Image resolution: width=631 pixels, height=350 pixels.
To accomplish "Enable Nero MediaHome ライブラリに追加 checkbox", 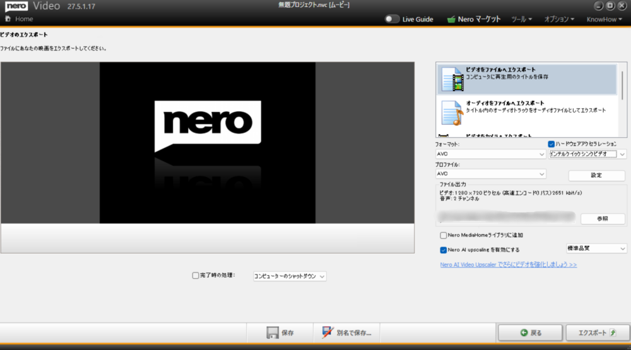I will point(443,235).
